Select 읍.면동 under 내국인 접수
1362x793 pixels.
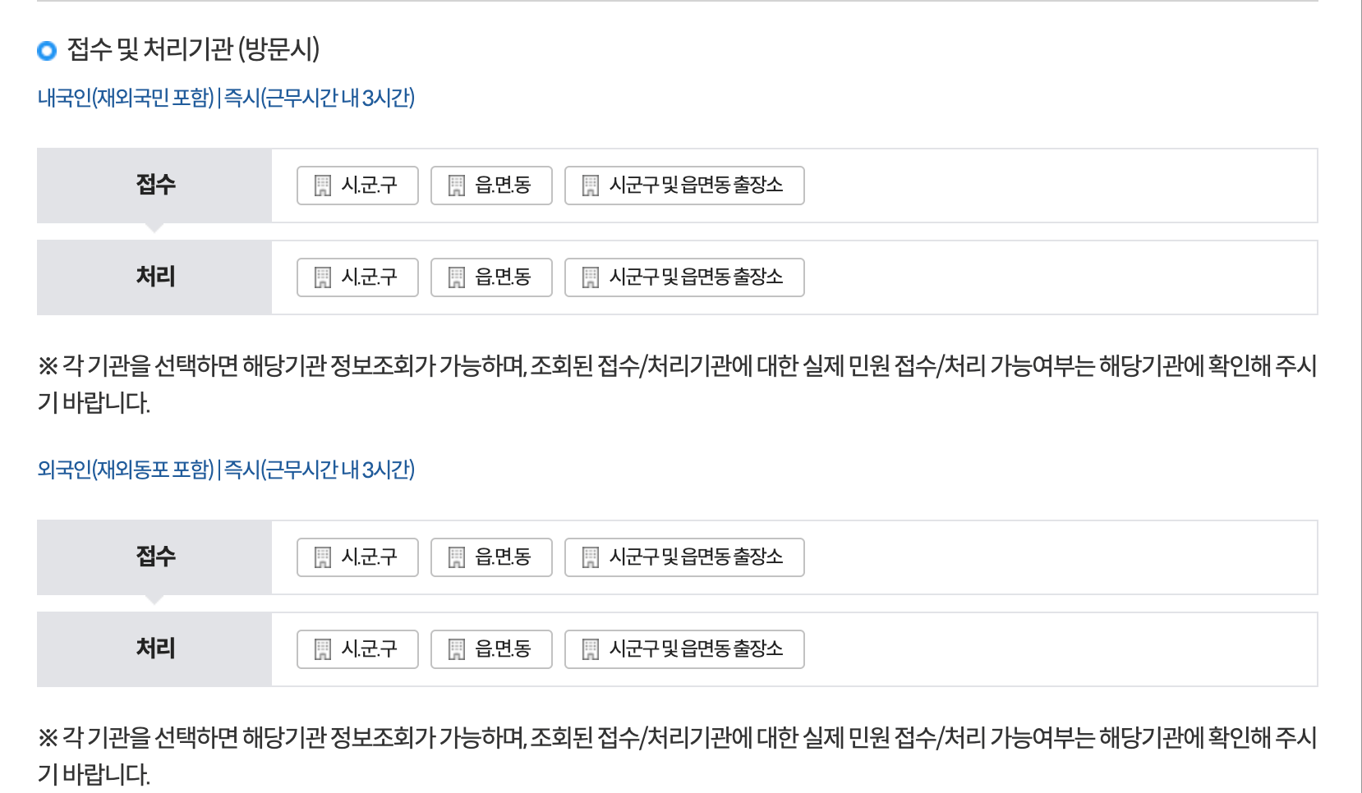click(490, 186)
